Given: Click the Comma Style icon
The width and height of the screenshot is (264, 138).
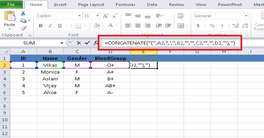Looking at the screenshot, I should tap(222, 26).
